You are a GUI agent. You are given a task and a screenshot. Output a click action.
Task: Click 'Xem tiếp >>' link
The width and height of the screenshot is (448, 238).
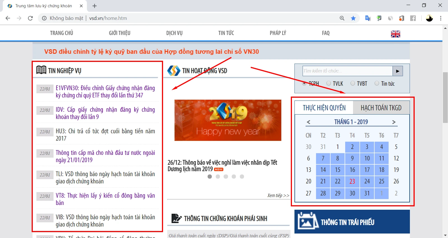(x=278, y=195)
